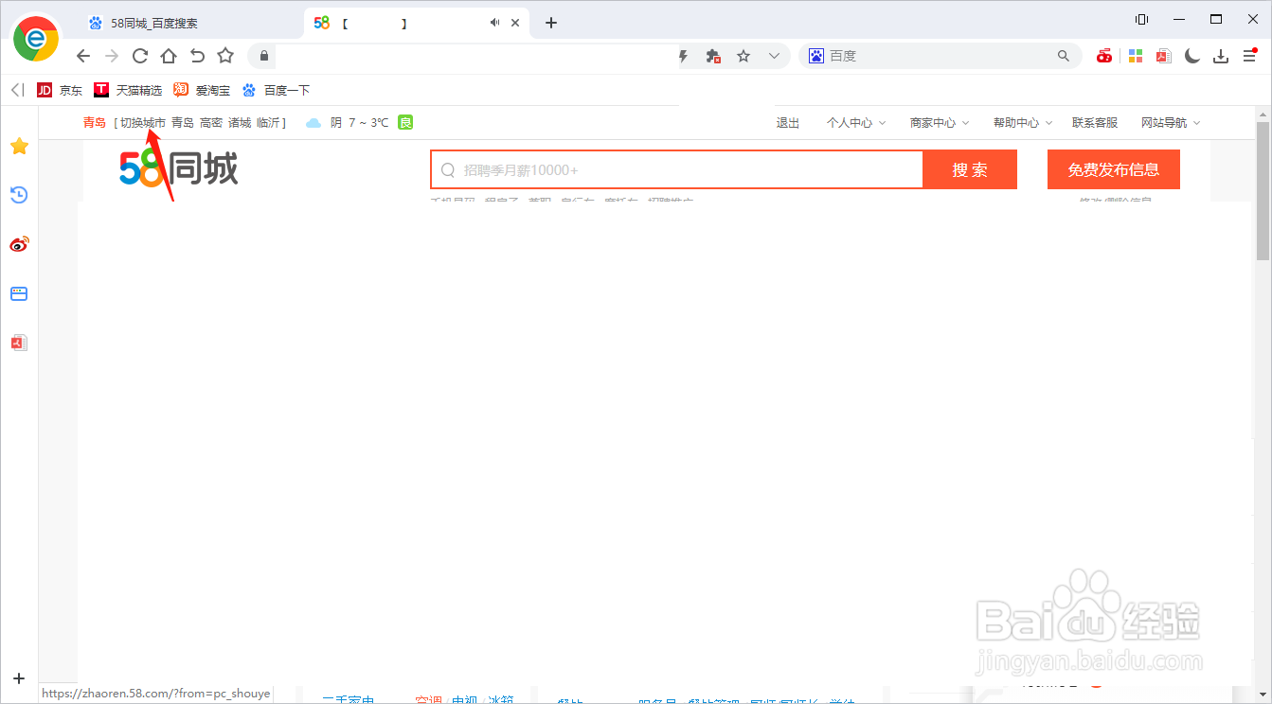Open sidebar PDF icon
1272x704 pixels.
19,343
